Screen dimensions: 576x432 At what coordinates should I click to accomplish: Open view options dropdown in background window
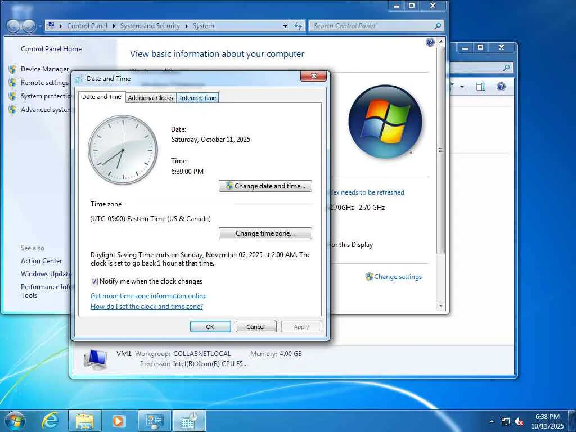tap(462, 87)
